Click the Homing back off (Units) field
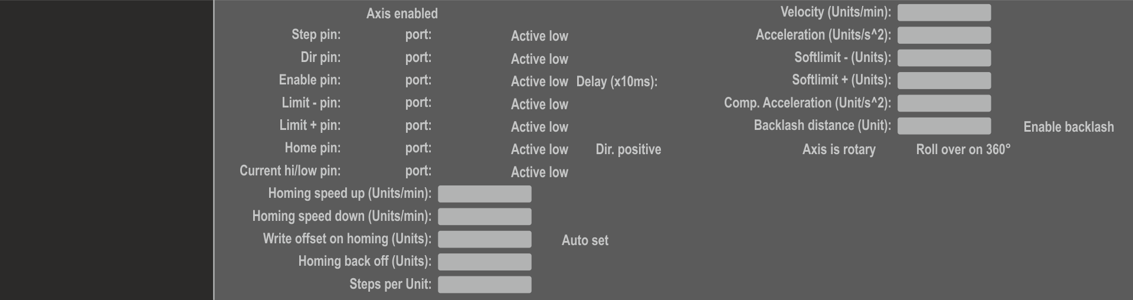Viewport: 1133px width, 300px height. 484,262
